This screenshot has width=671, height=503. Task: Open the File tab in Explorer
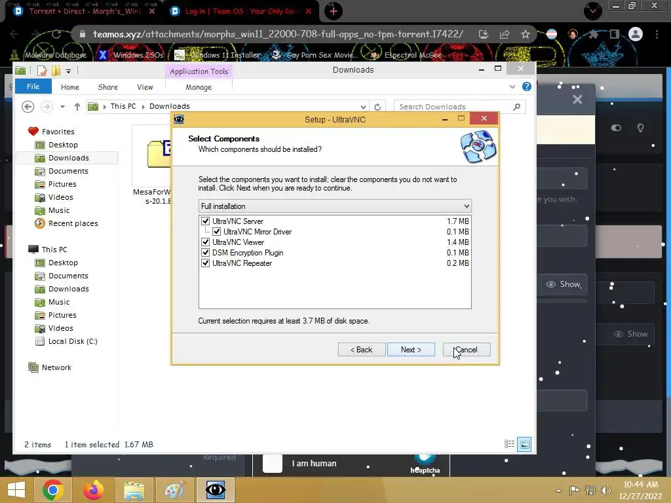click(33, 86)
